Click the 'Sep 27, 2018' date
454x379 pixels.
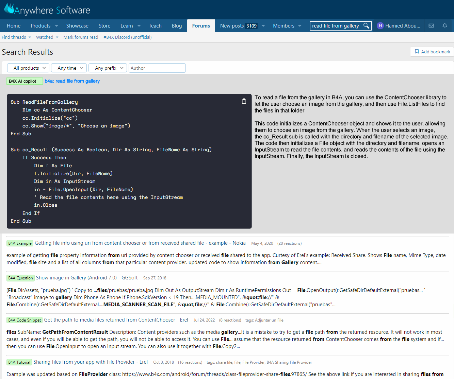pyautogui.click(x=155, y=278)
